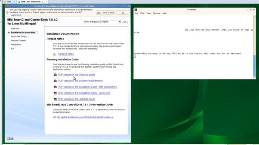The height and width of the screenshot is (145, 259).
Task: Click 'Yes, I want to help' button
Action: (105, 12)
